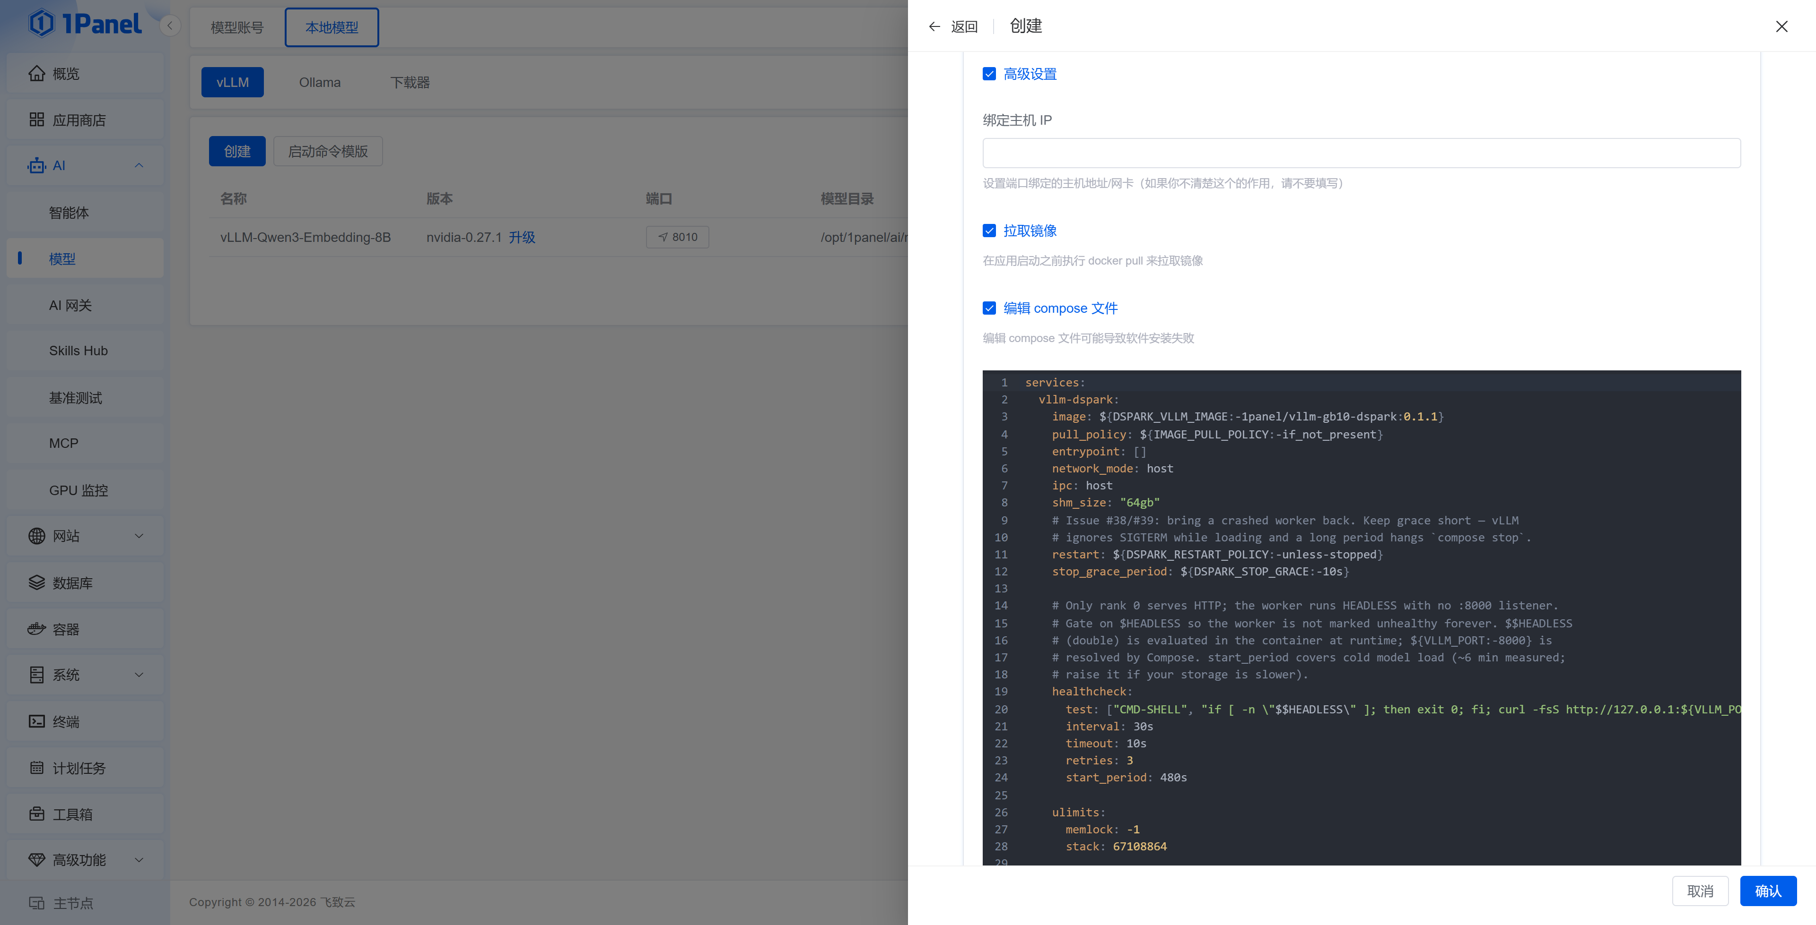The image size is (1816, 925).
Task: Focus the 绑定主机 IP input field
Action: tap(1362, 153)
